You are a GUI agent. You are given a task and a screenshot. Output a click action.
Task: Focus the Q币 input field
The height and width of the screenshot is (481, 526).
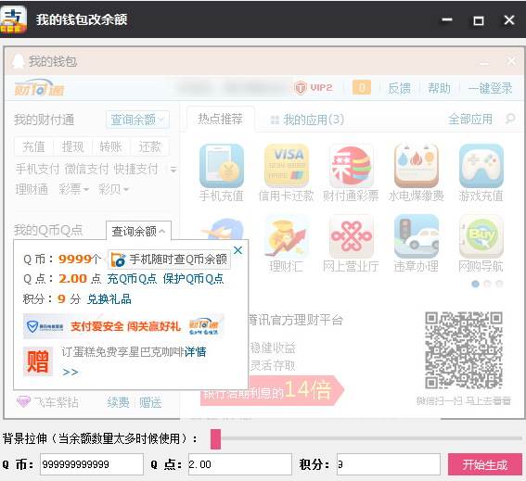point(92,464)
